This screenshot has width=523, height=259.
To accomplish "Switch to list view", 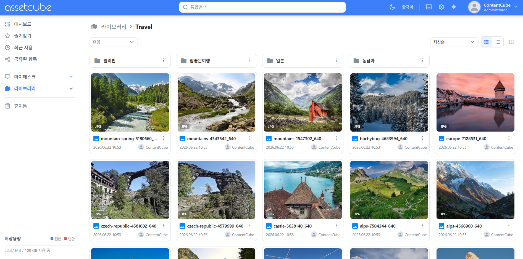I will [498, 42].
